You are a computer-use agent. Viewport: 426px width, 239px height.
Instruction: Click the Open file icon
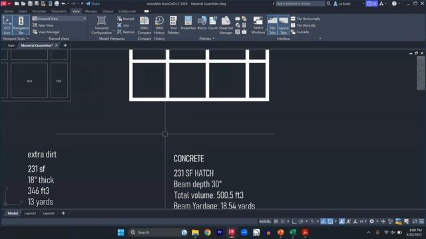coord(23,3)
